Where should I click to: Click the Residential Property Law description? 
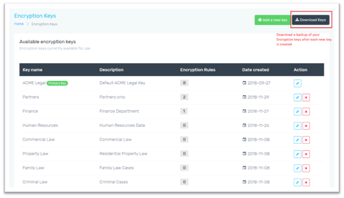tap(123, 154)
